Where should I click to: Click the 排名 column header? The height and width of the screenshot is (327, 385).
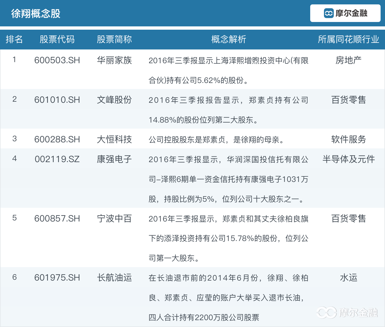15,39
